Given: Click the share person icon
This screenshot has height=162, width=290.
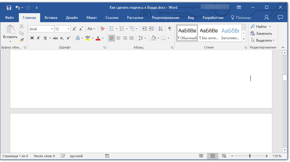Looking at the screenshot, I should (x=267, y=17).
